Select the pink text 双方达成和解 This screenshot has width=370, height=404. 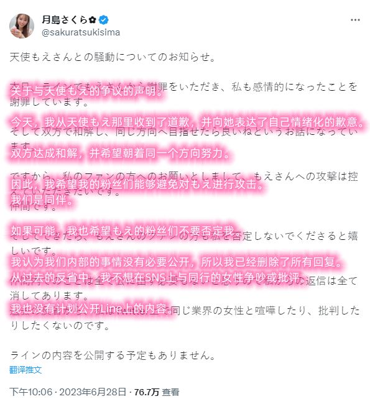point(44,154)
